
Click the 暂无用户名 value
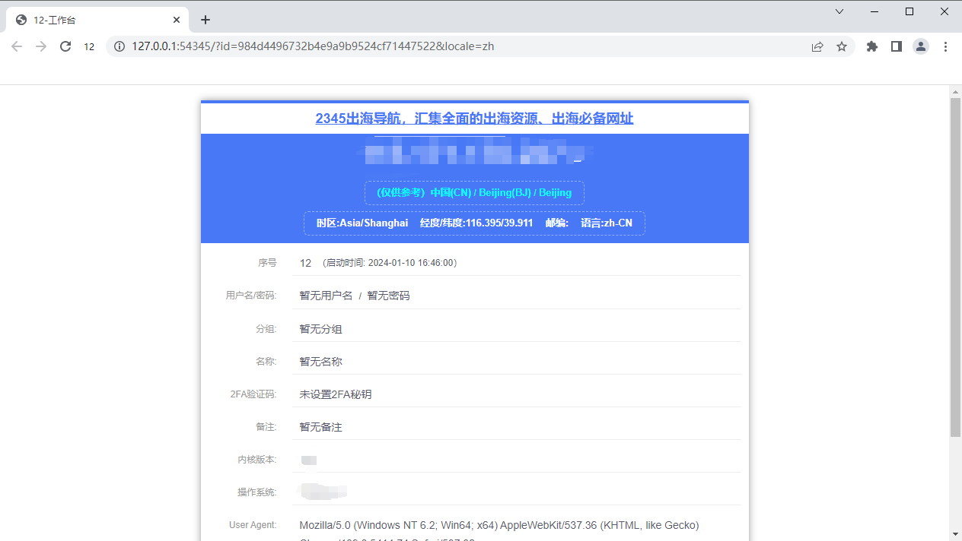coord(326,296)
